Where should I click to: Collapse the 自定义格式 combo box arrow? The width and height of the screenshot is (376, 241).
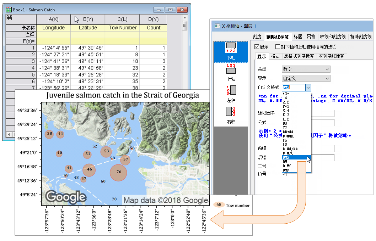[x=308, y=88]
